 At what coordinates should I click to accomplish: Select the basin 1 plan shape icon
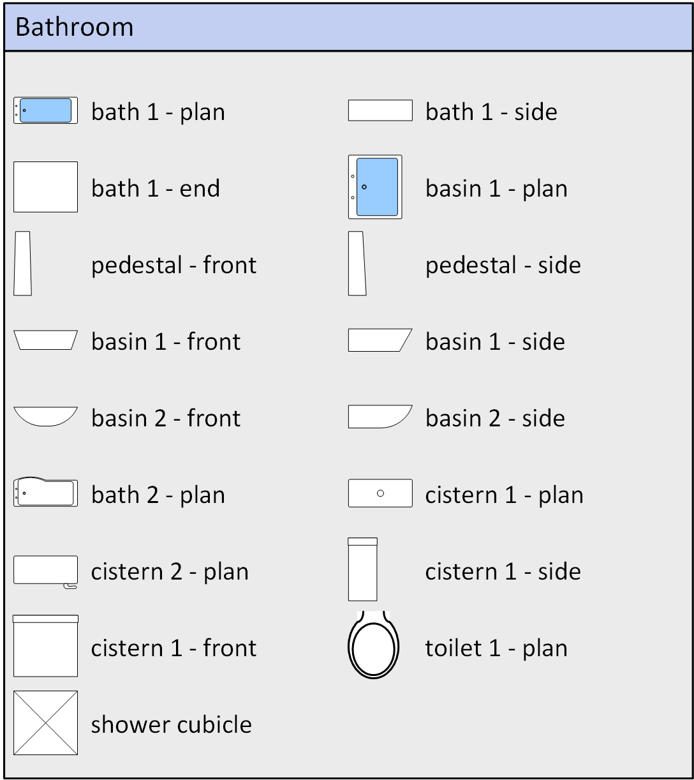[375, 187]
